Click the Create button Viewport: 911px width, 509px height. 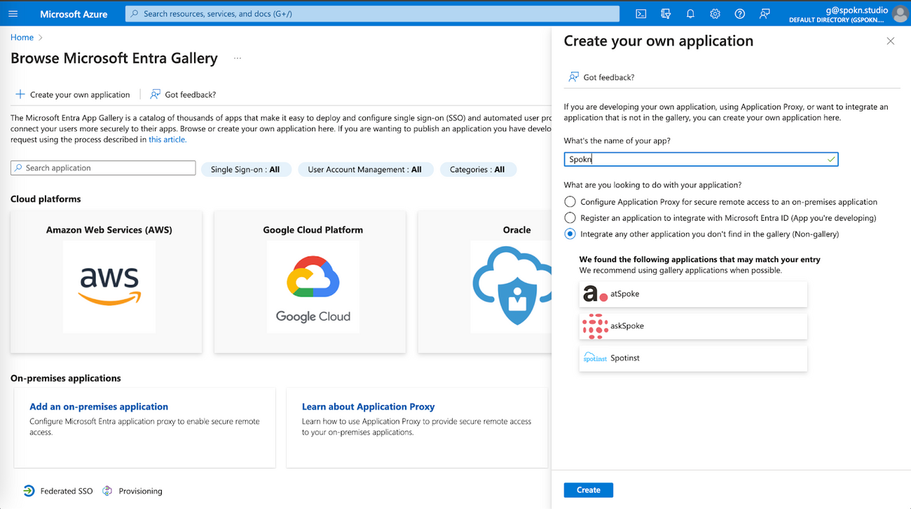point(589,490)
